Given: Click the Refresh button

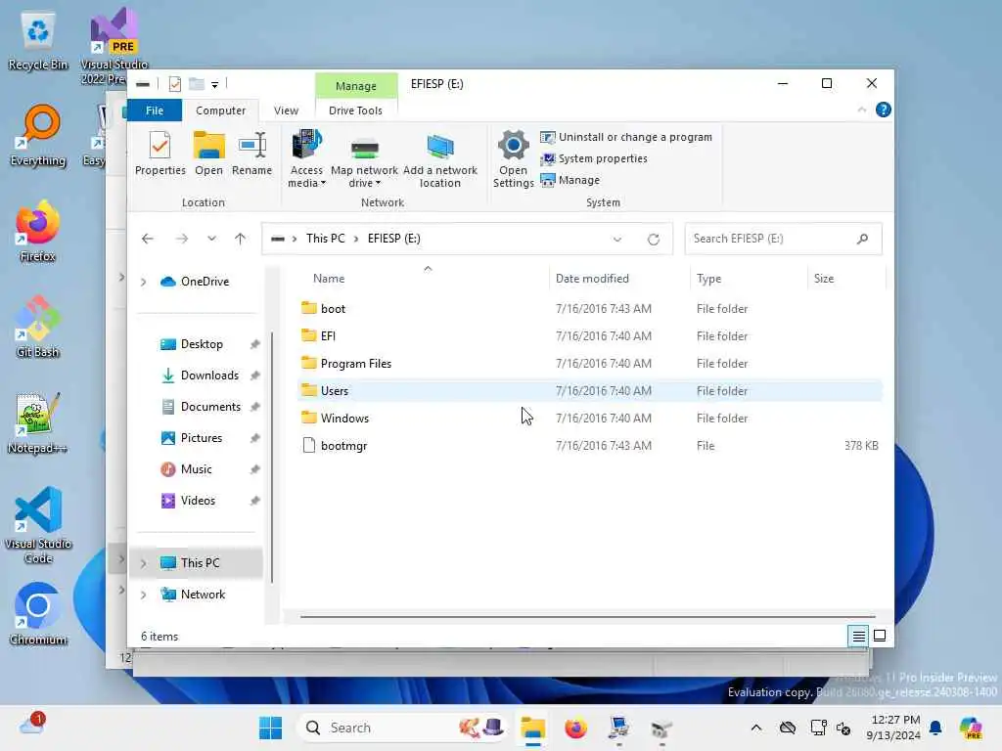Looking at the screenshot, I should [653, 240].
